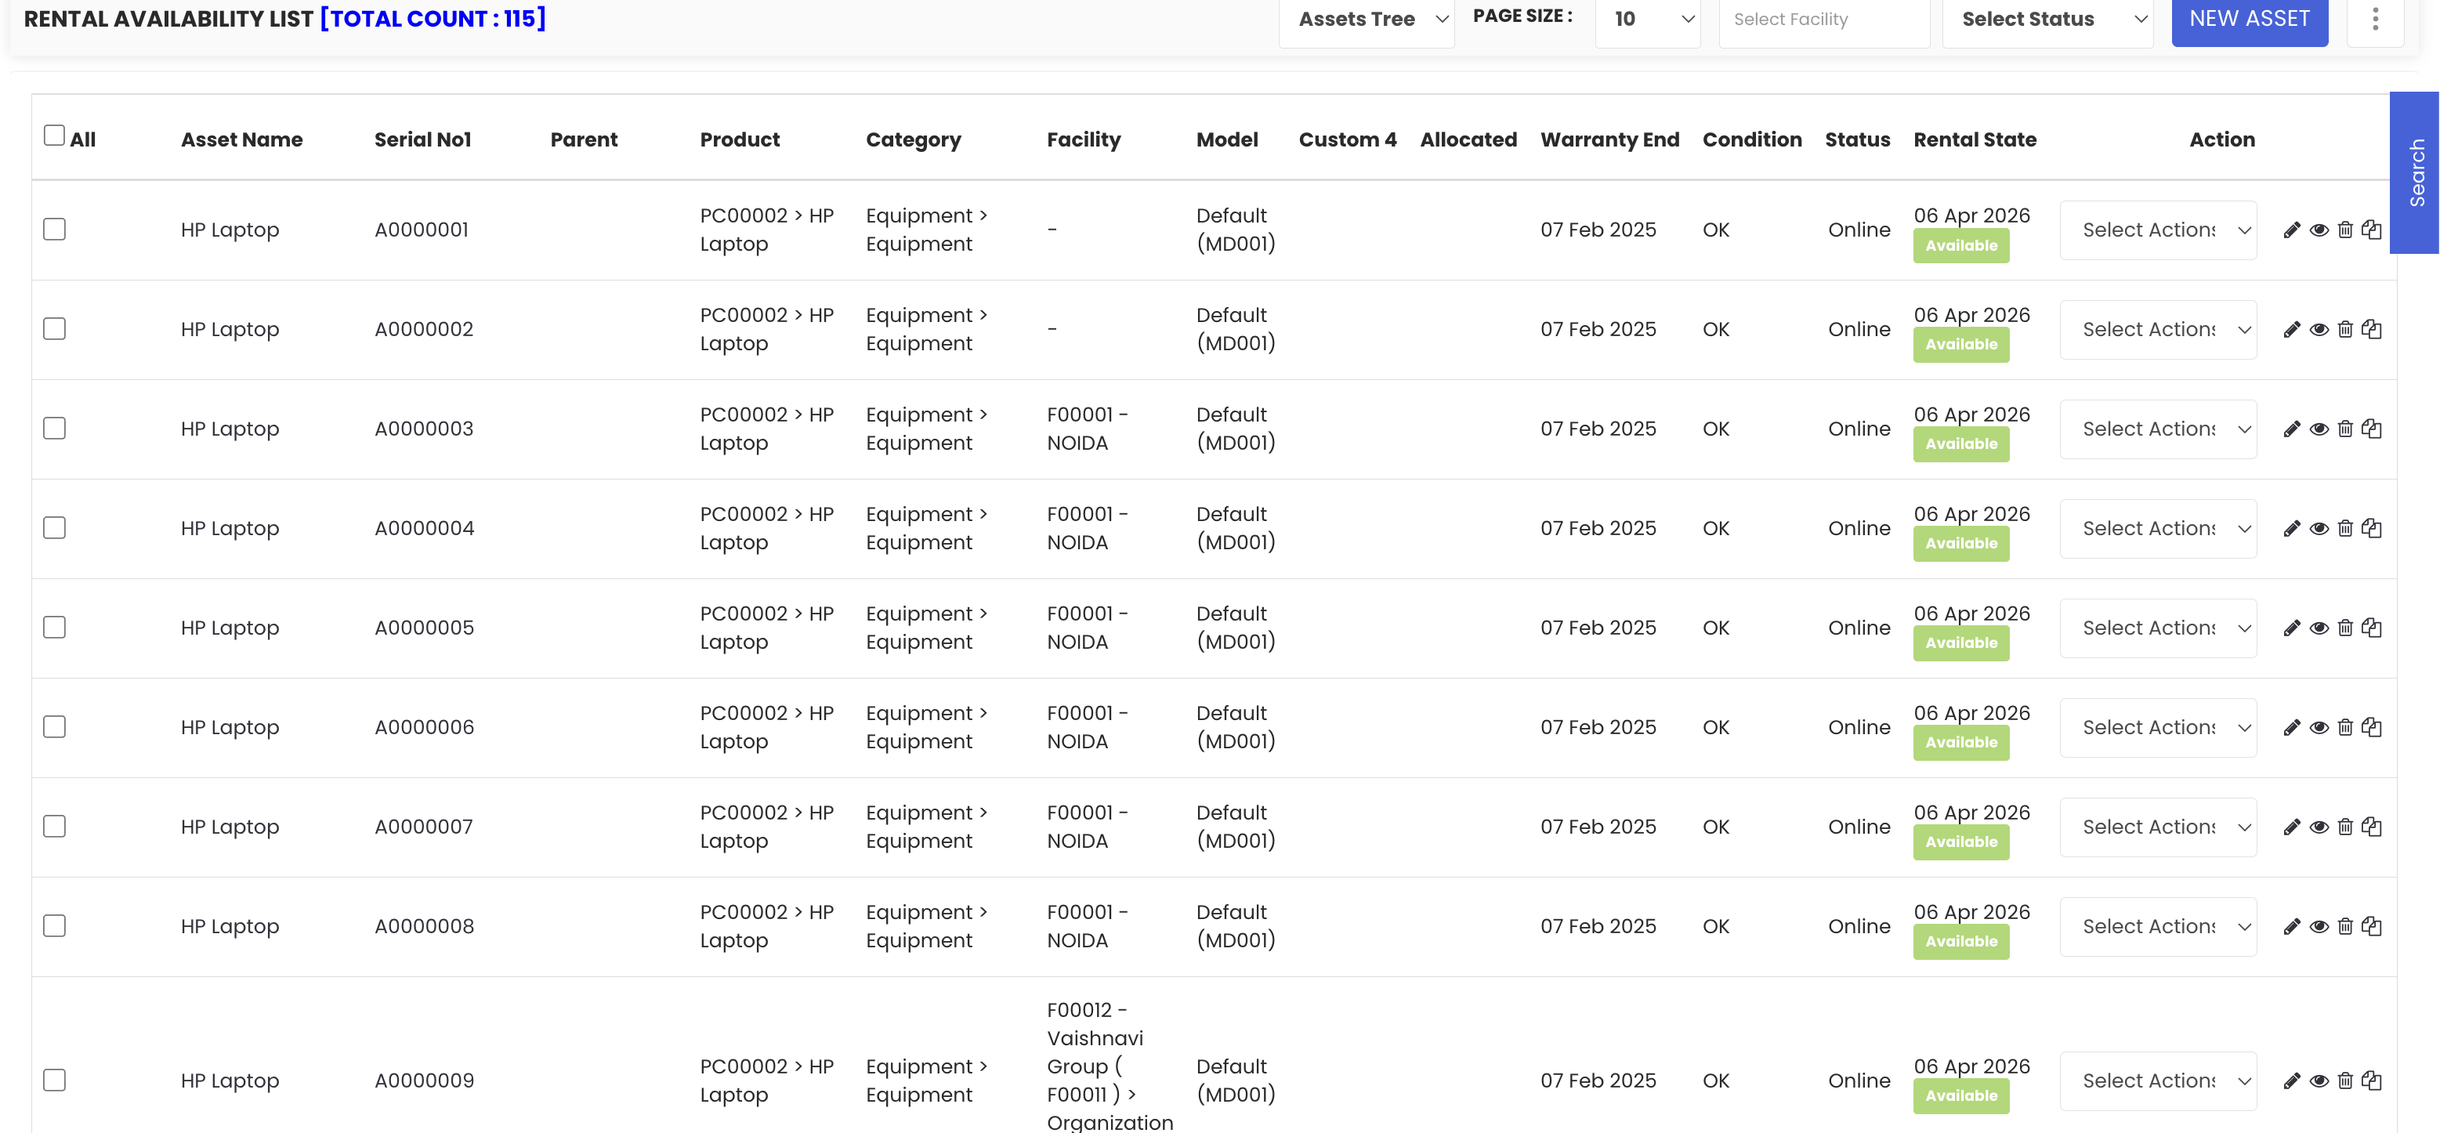Open three-dot more options menu
This screenshot has width=2440, height=1133.
click(x=2375, y=19)
